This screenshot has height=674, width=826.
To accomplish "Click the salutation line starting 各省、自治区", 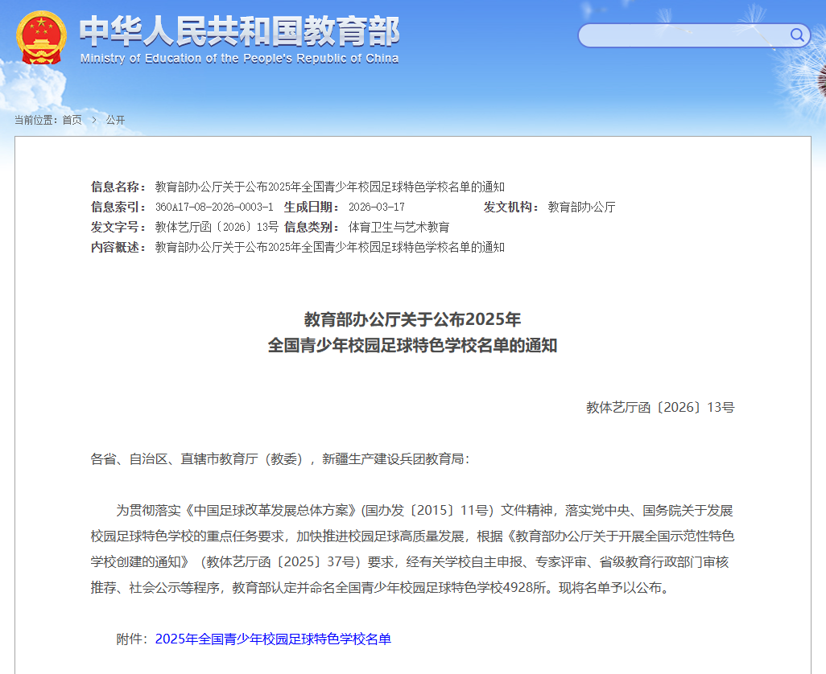I will (x=279, y=458).
